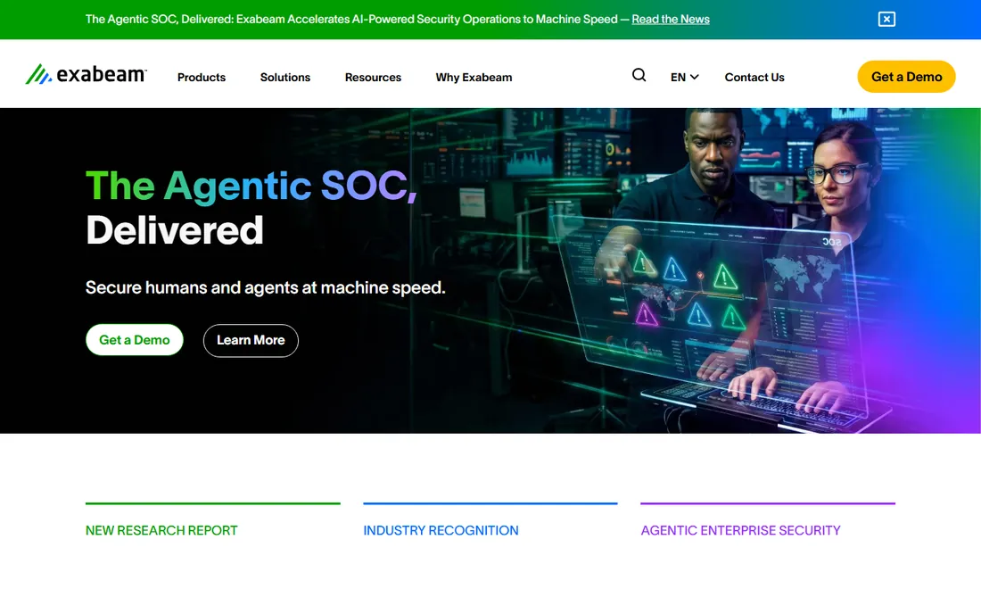Open the Products menu
The width and height of the screenshot is (981, 614).
pos(202,77)
